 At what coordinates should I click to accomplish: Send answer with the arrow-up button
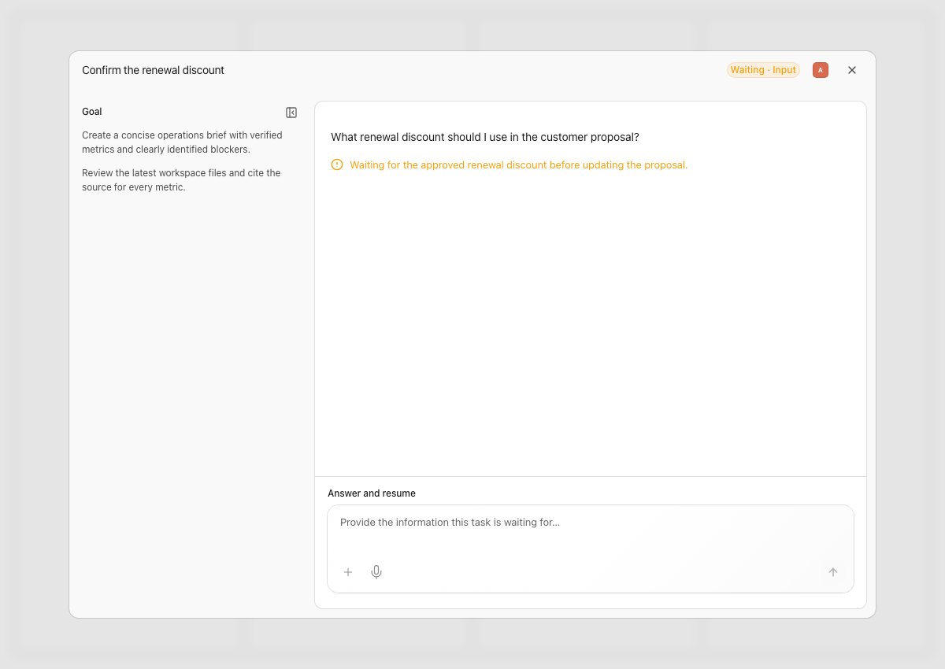click(833, 572)
